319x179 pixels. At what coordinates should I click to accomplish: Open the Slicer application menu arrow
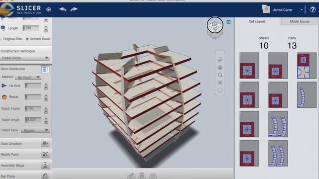pos(49,9)
